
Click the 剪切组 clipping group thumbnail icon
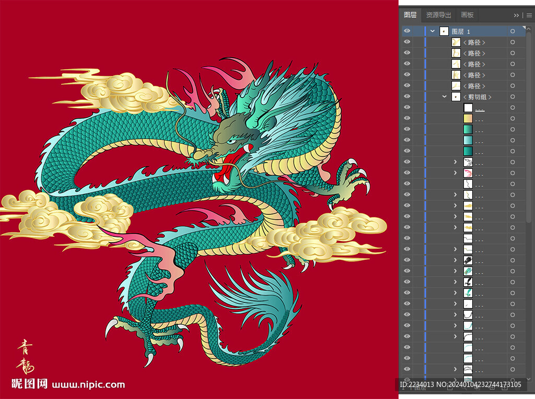456,97
